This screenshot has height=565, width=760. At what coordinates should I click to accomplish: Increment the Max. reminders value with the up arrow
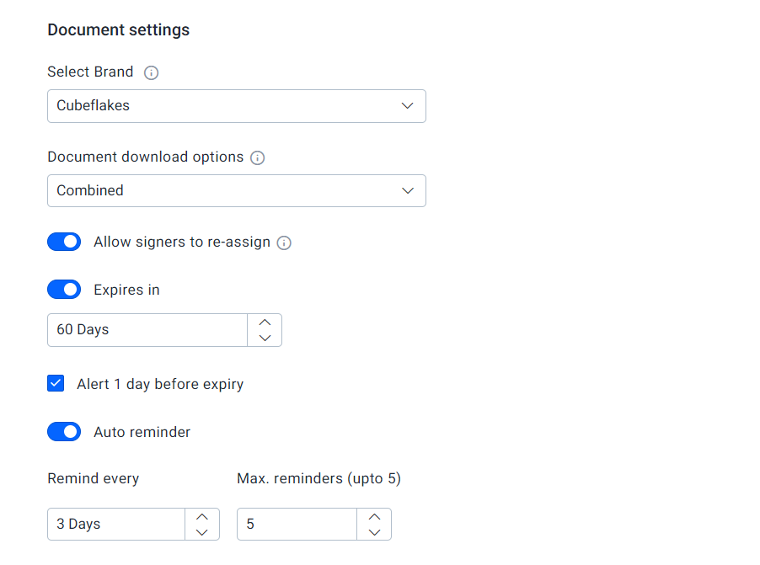pyautogui.click(x=374, y=516)
